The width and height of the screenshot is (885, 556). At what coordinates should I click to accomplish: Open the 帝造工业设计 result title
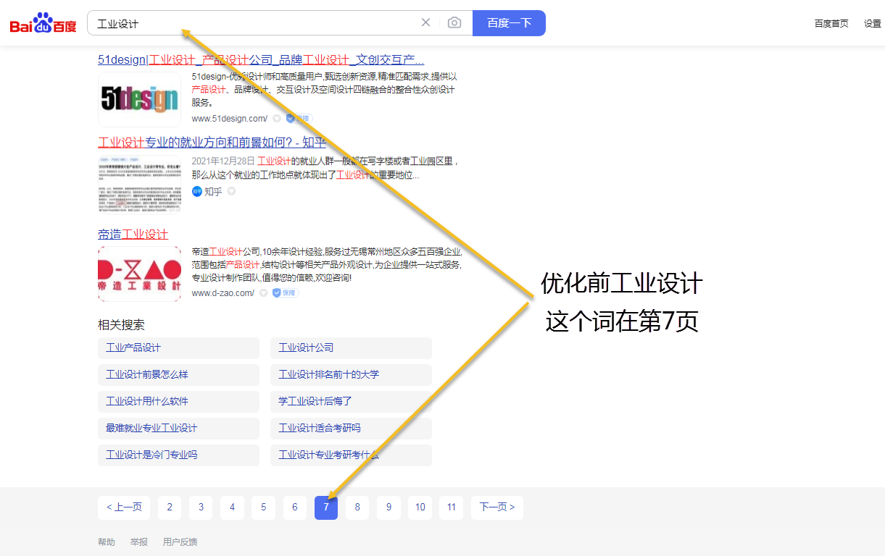tap(133, 234)
